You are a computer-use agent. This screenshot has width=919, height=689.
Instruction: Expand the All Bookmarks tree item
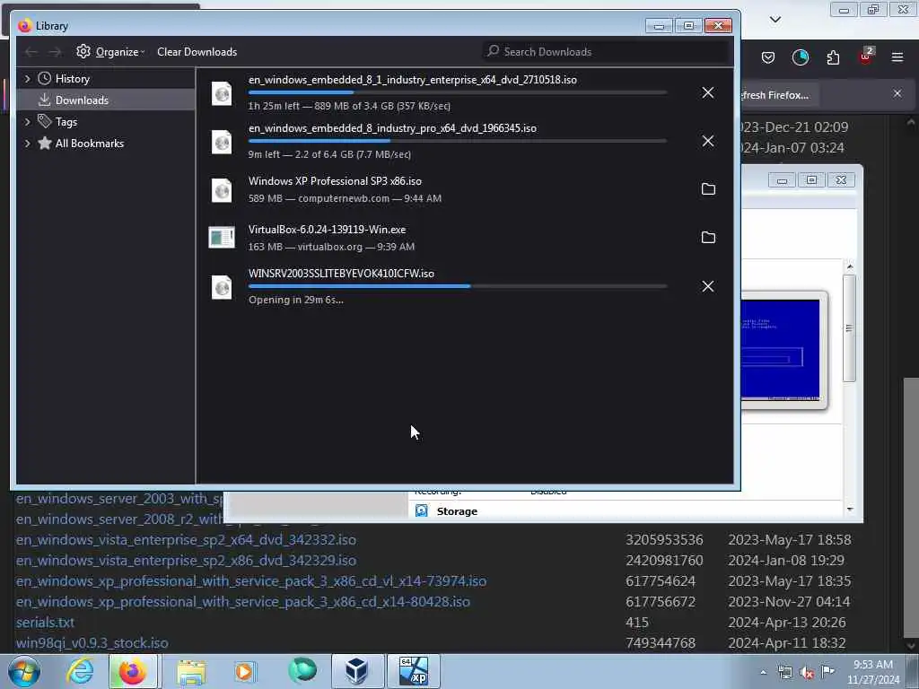pos(27,144)
